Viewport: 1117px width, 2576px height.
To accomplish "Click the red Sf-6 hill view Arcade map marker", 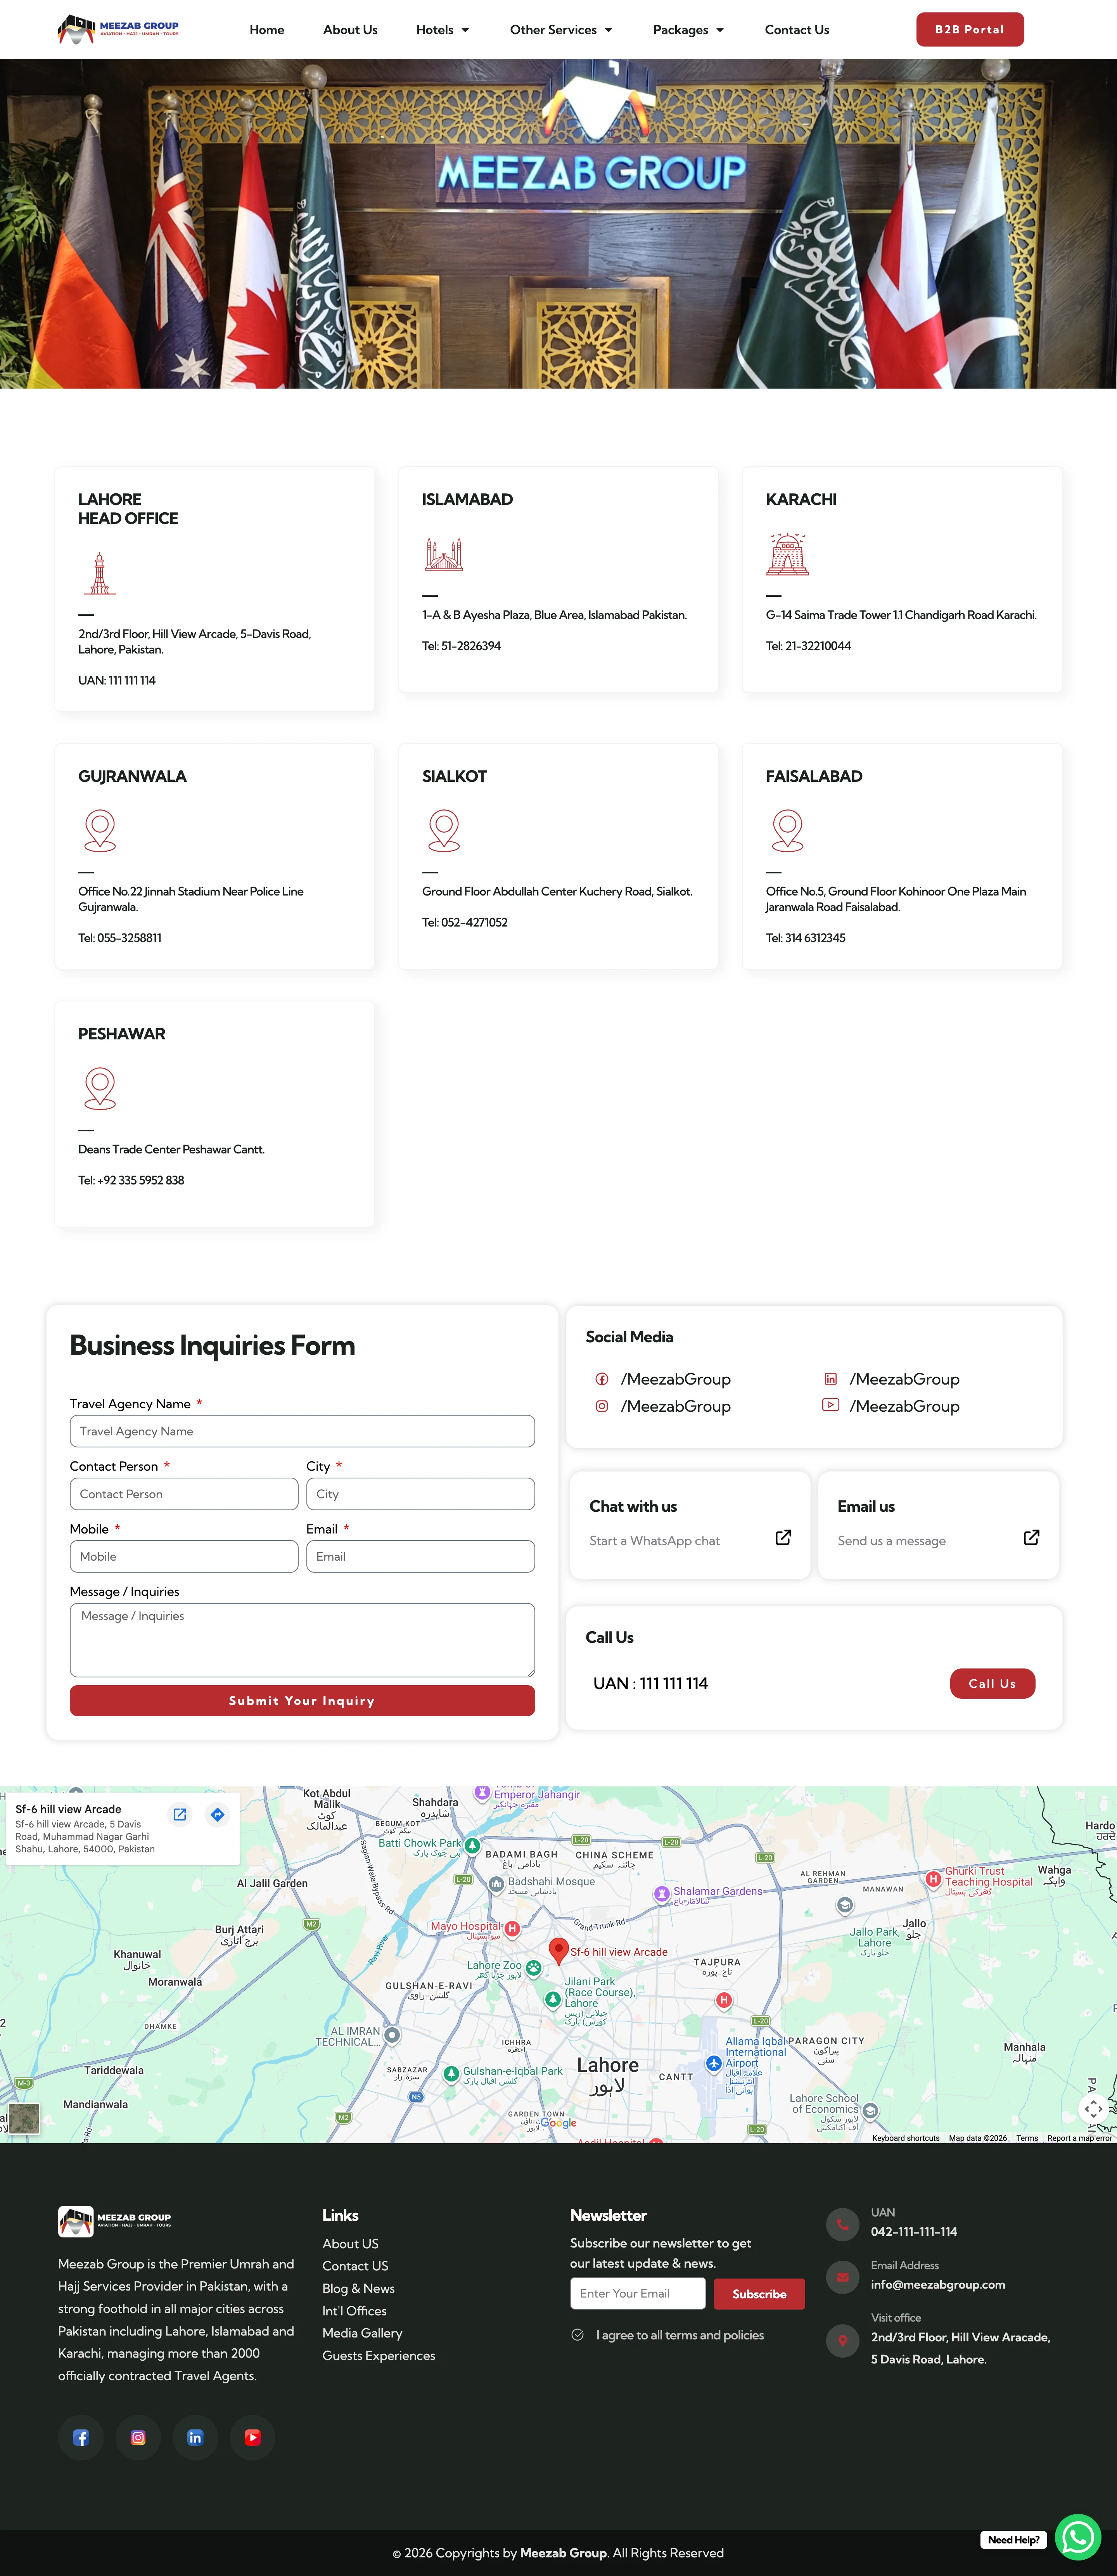I will pyautogui.click(x=559, y=1950).
